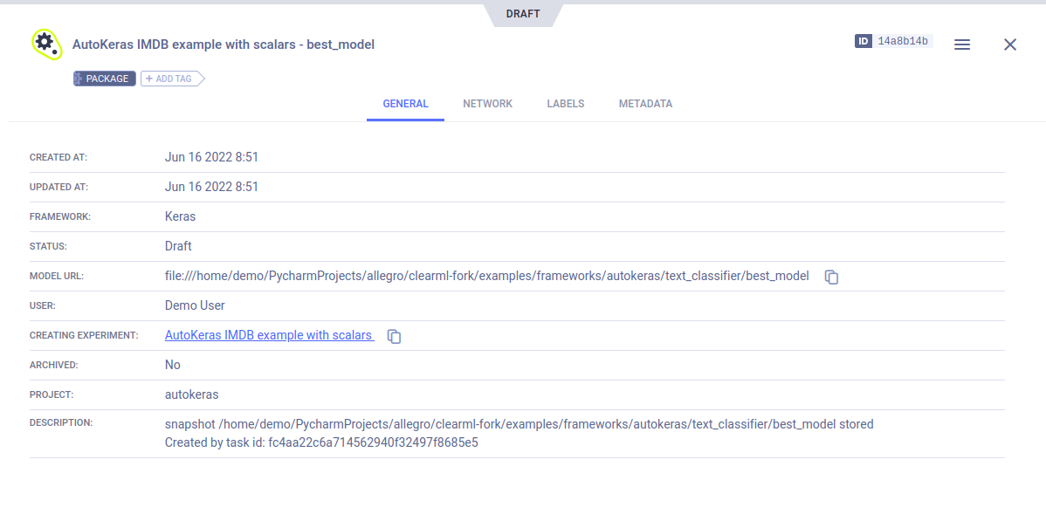Switch to the General tab
Viewport: 1046px width, 521px height.
coord(405,104)
